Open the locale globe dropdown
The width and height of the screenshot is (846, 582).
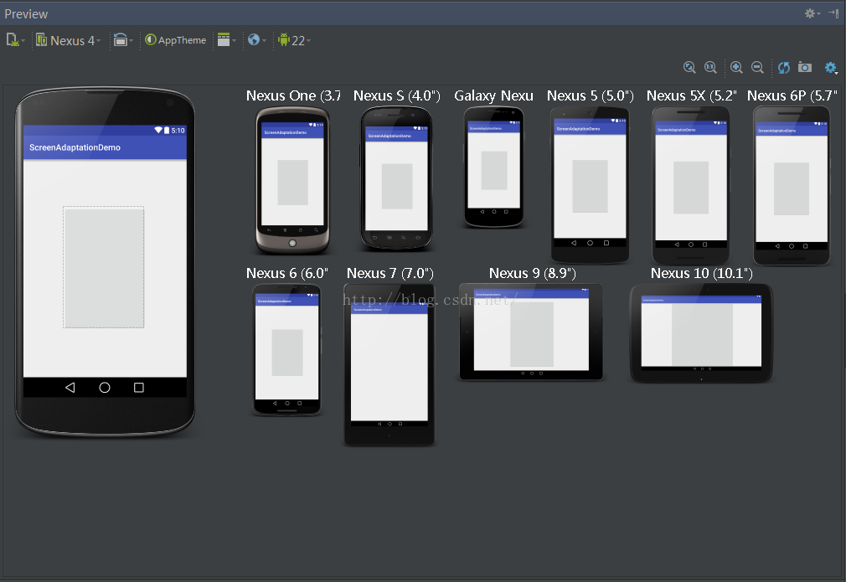tap(256, 40)
